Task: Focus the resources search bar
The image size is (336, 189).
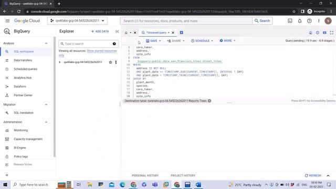Action: coord(186,21)
